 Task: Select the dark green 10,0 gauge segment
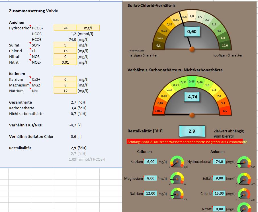tap(225, 45)
